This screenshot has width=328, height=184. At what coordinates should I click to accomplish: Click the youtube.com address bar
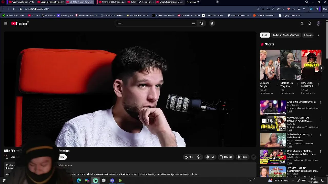pos(37,9)
